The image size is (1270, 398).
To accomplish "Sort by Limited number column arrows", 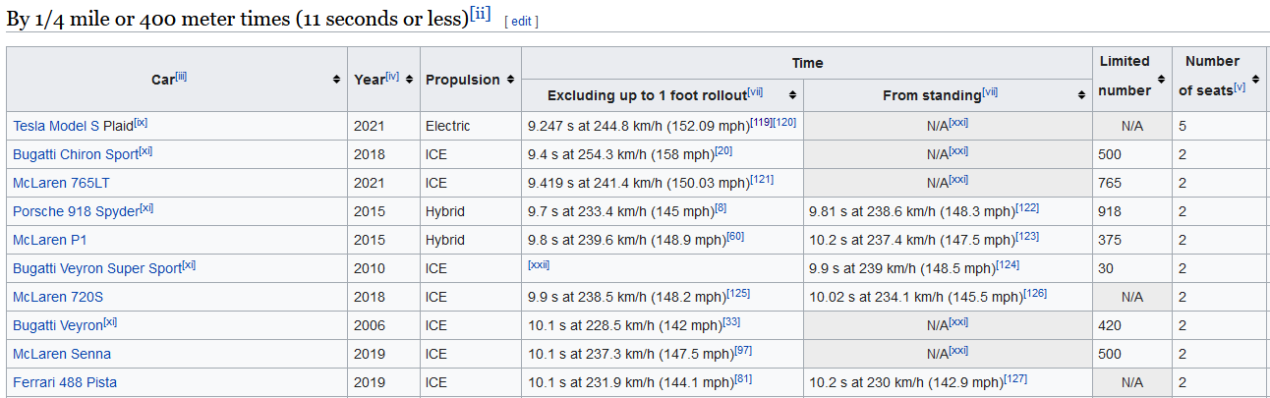I will pyautogui.click(x=1161, y=80).
